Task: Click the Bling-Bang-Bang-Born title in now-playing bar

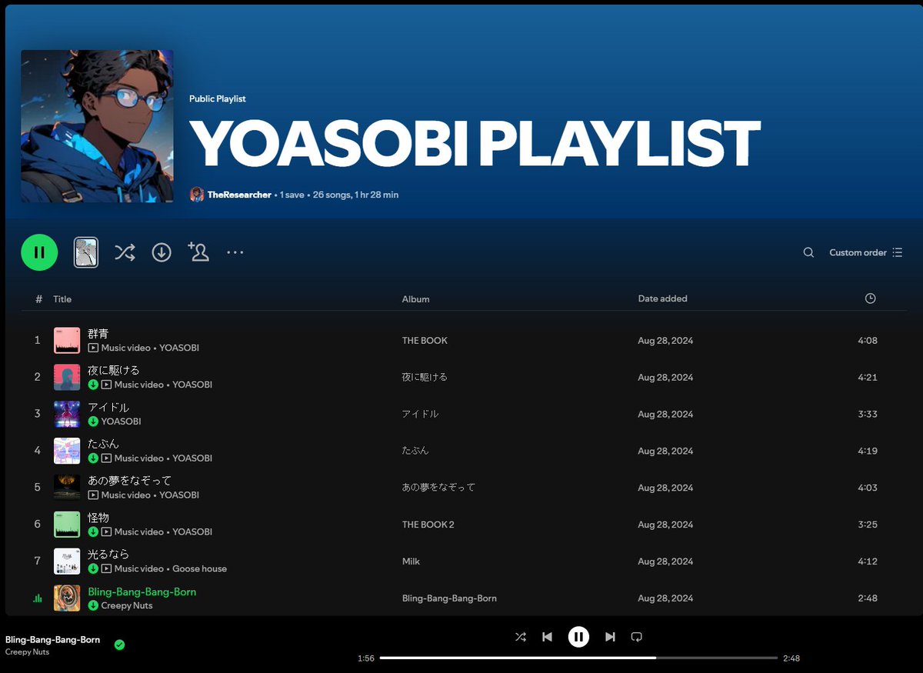Action: (52, 639)
